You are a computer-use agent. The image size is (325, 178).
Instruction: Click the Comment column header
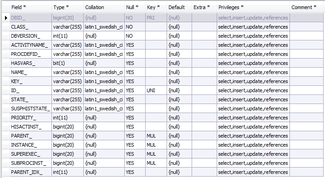coord(307,7)
